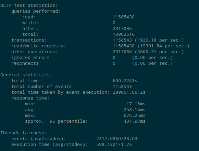This screenshot has height=151, width=199.
Task: Click the avg response time 258.14ms
Action: coord(135,110)
